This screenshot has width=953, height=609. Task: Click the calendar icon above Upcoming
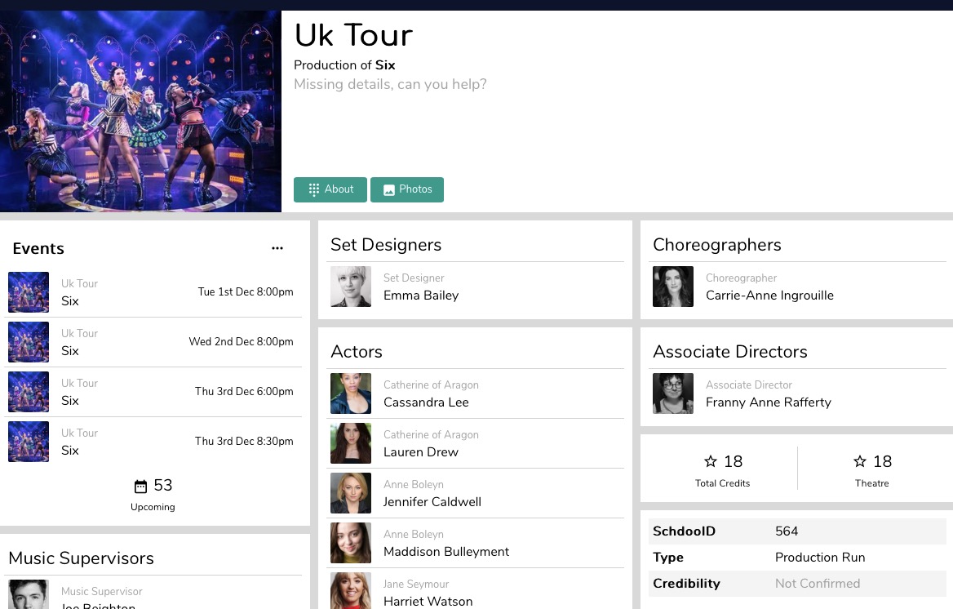pyautogui.click(x=140, y=487)
